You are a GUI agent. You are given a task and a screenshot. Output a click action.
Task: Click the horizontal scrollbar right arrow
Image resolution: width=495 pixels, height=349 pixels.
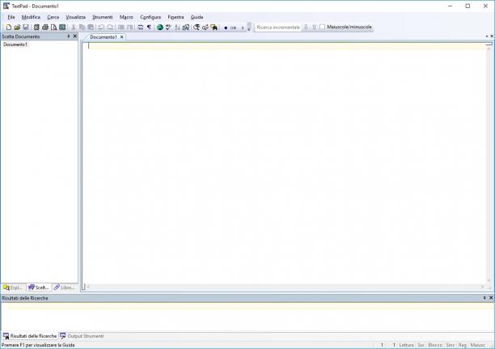[482, 287]
